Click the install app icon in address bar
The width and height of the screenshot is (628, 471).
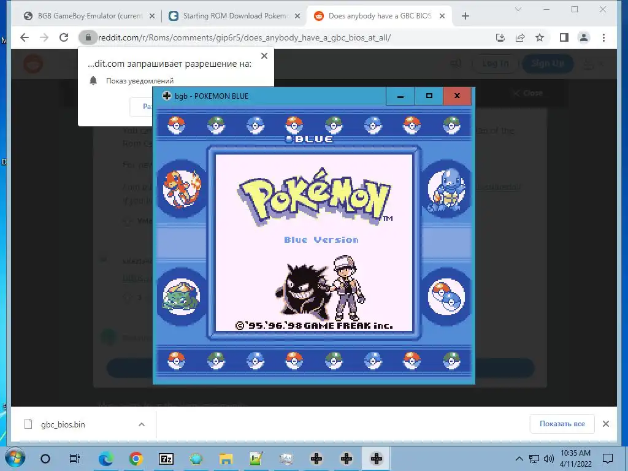[500, 37]
